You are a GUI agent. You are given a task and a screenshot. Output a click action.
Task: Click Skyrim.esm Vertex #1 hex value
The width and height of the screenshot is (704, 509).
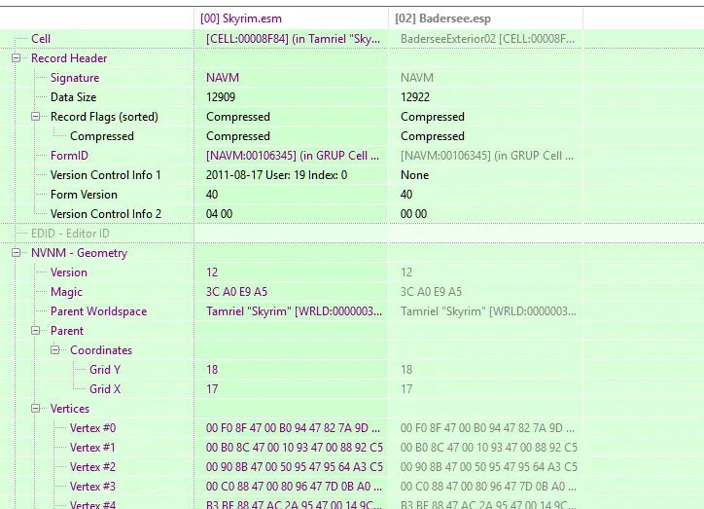[294, 448]
